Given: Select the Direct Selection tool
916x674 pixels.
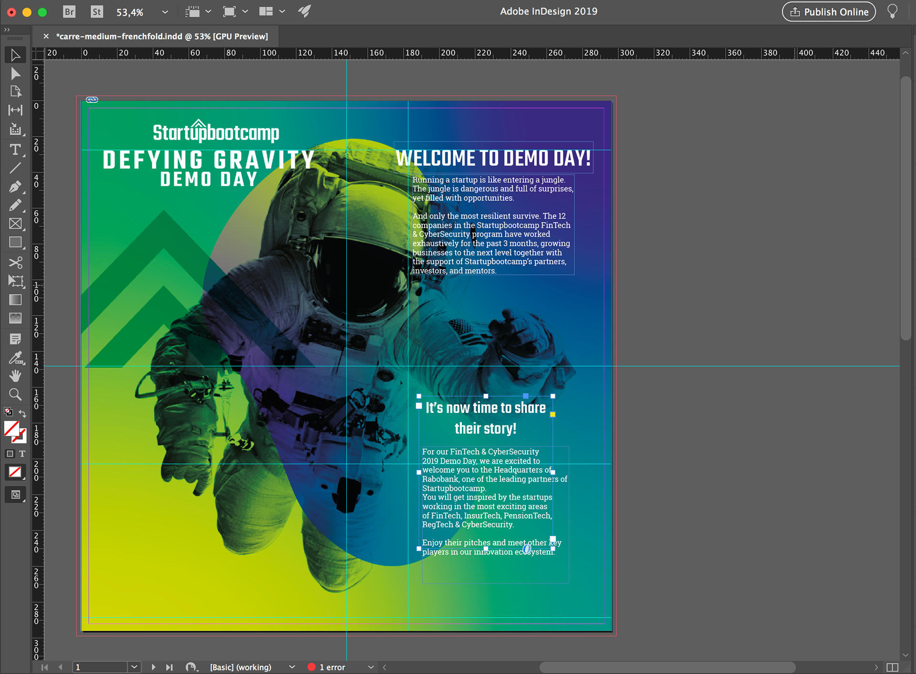Looking at the screenshot, I should pyautogui.click(x=15, y=73).
